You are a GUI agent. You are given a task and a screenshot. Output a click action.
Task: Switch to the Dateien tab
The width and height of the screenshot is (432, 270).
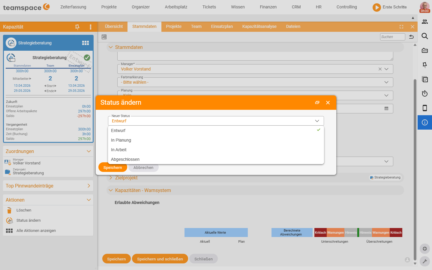(x=293, y=27)
